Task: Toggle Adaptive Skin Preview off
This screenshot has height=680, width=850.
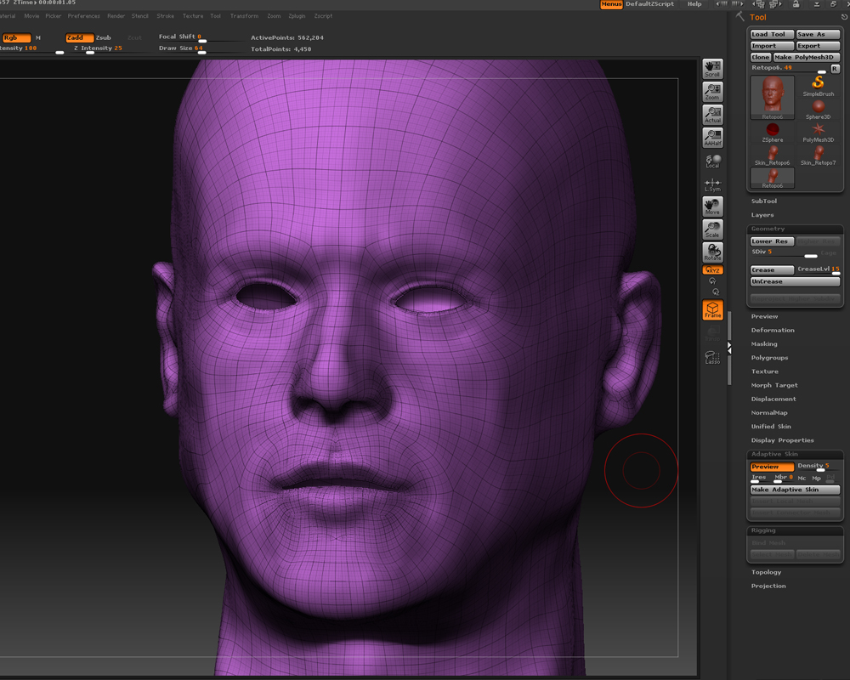Action: click(771, 467)
